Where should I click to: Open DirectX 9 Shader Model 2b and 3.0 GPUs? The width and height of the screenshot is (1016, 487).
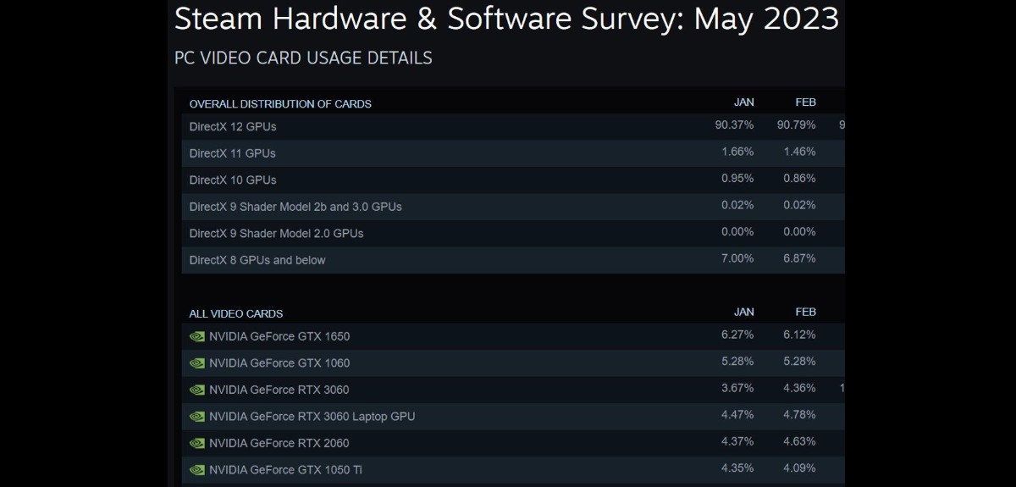click(x=295, y=207)
